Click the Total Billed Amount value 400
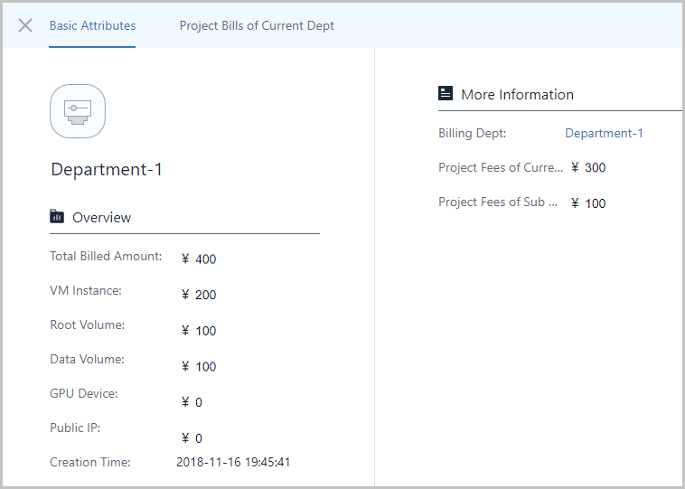Screen dimensions: 685x489 pos(199,259)
